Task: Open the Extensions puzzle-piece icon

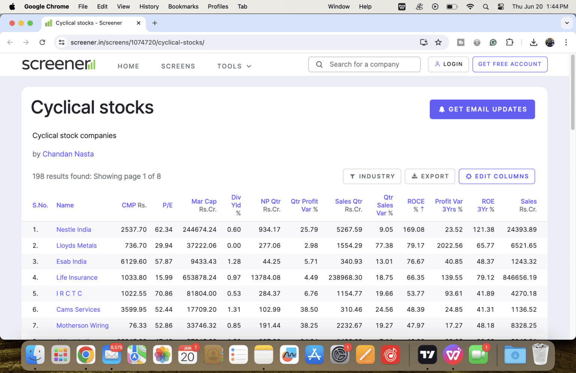Action: 510,42
